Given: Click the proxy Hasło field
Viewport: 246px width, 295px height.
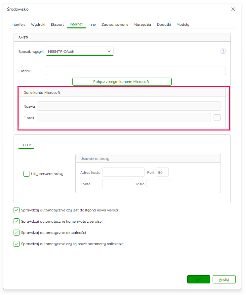Looking at the screenshot, I should (159, 184).
